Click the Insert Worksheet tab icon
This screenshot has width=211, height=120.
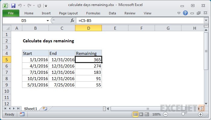pyautogui.click(x=45, y=108)
